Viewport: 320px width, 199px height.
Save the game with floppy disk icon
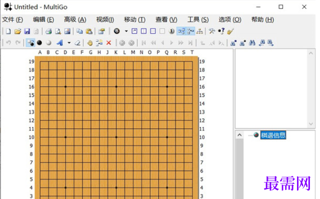pos(27,31)
